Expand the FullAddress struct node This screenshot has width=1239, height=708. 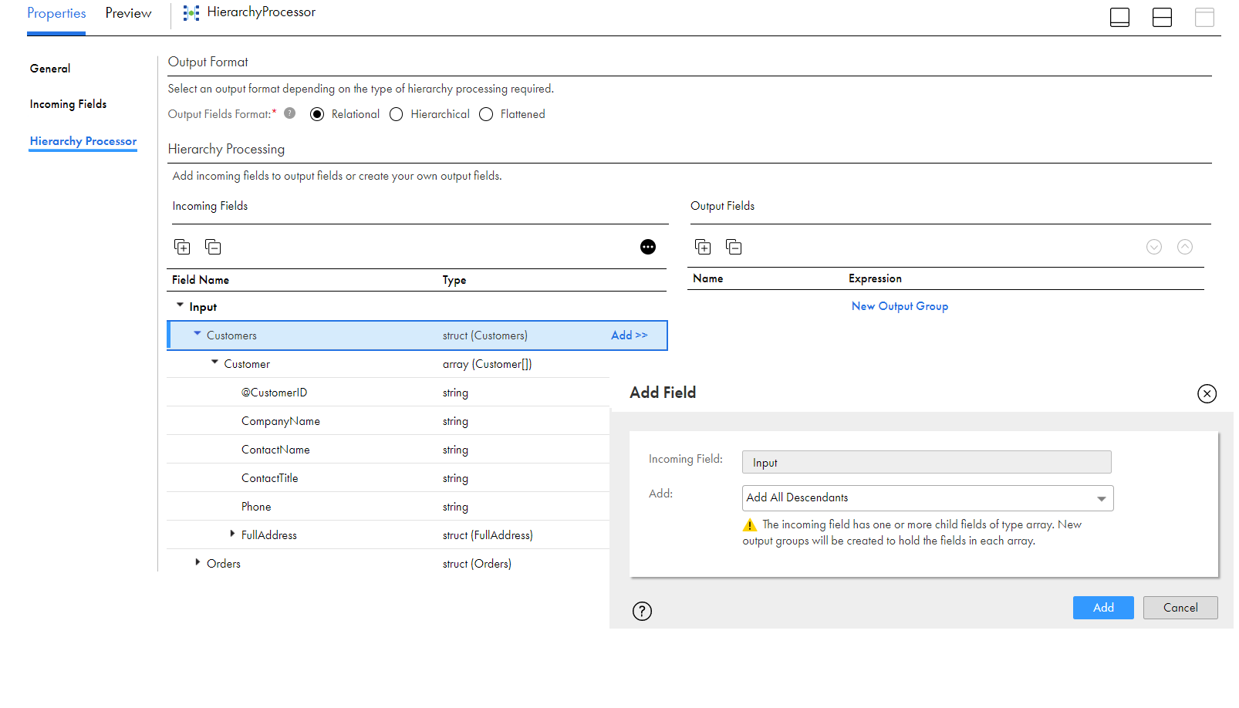tap(232, 534)
